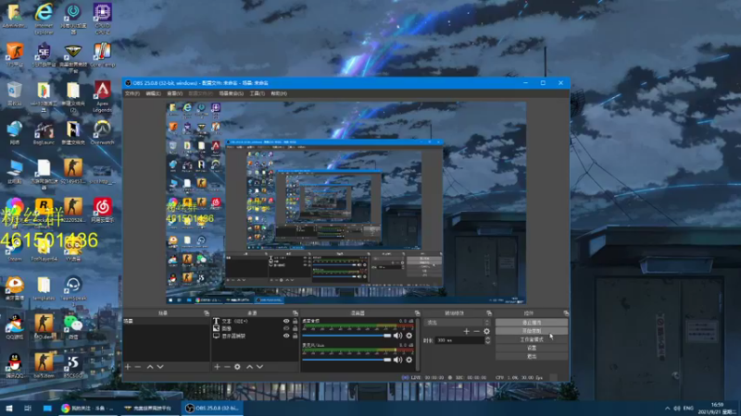This screenshot has width=741, height=416.
Task: Open the Edit menu in OBS
Action: [x=153, y=93]
